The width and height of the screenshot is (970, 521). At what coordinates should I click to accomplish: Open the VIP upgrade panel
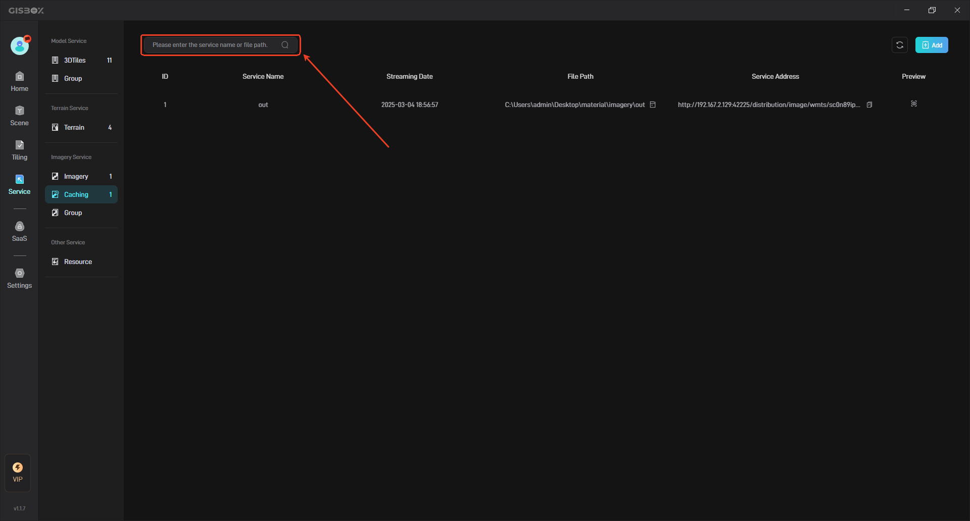click(x=18, y=473)
